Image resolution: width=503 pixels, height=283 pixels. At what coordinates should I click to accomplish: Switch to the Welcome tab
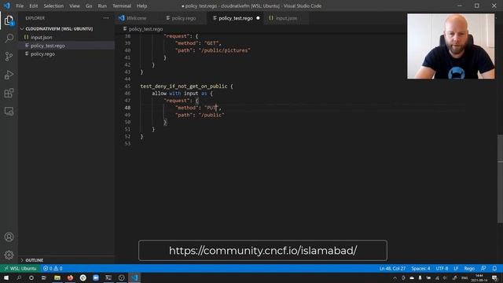[136, 18]
